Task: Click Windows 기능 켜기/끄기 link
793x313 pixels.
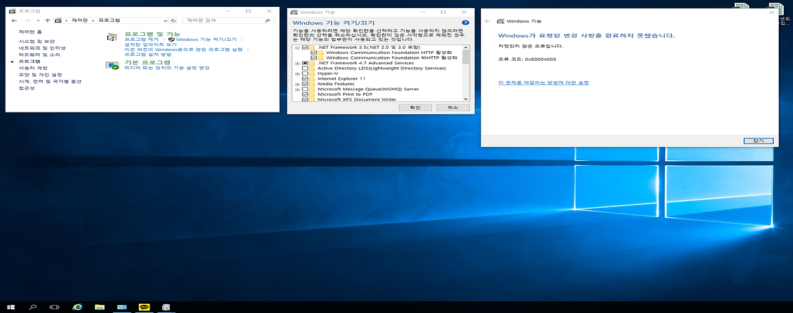Action: point(206,39)
